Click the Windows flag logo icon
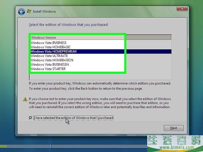The width and height of the screenshot is (203, 152). click(29, 11)
